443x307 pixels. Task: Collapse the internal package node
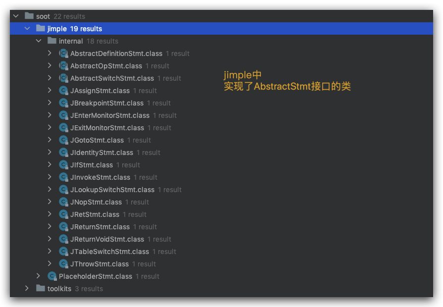(39, 41)
